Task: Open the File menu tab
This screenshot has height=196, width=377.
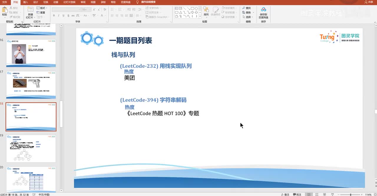Action: [4, 2]
